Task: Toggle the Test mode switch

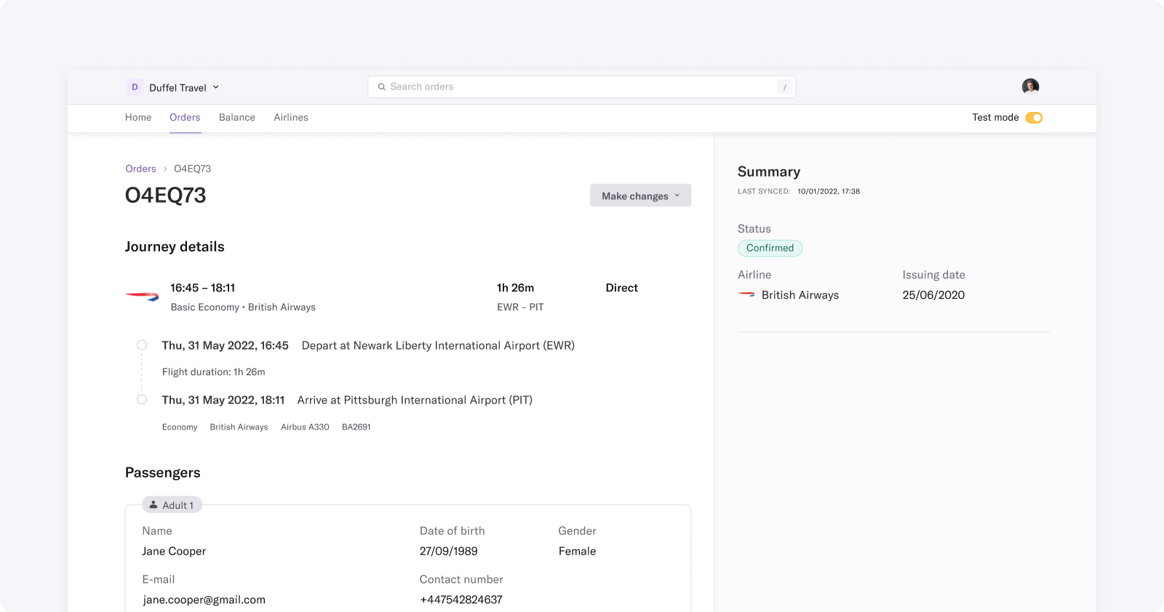Action: pyautogui.click(x=1034, y=118)
